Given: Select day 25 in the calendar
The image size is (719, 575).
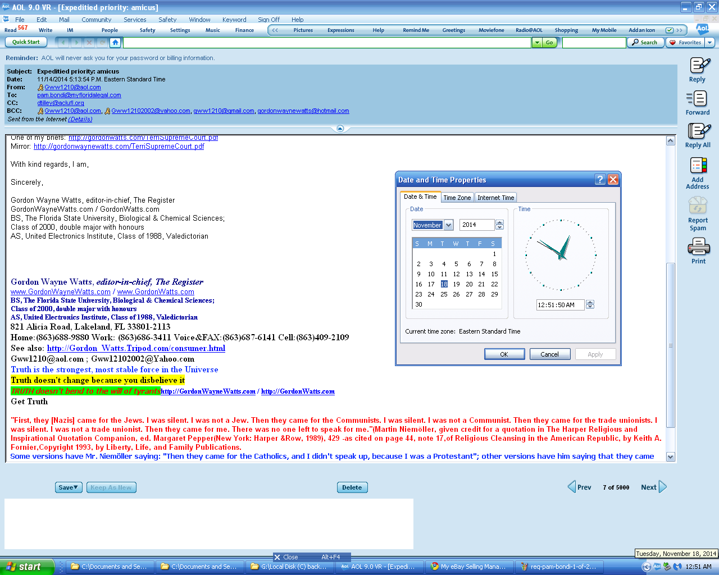Looking at the screenshot, I should 444,294.
